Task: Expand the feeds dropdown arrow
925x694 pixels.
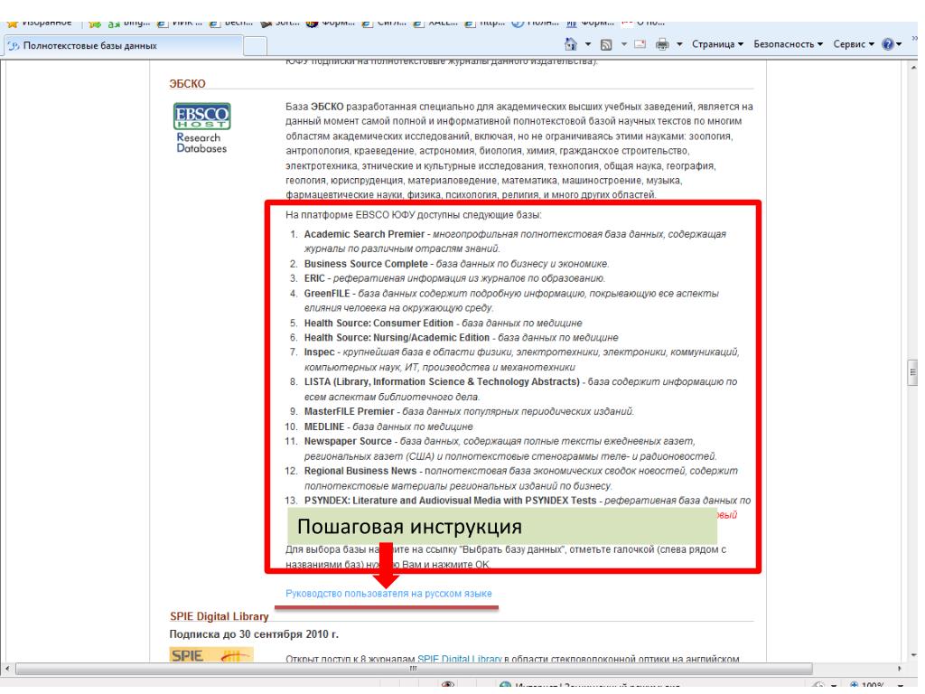Action: point(623,44)
